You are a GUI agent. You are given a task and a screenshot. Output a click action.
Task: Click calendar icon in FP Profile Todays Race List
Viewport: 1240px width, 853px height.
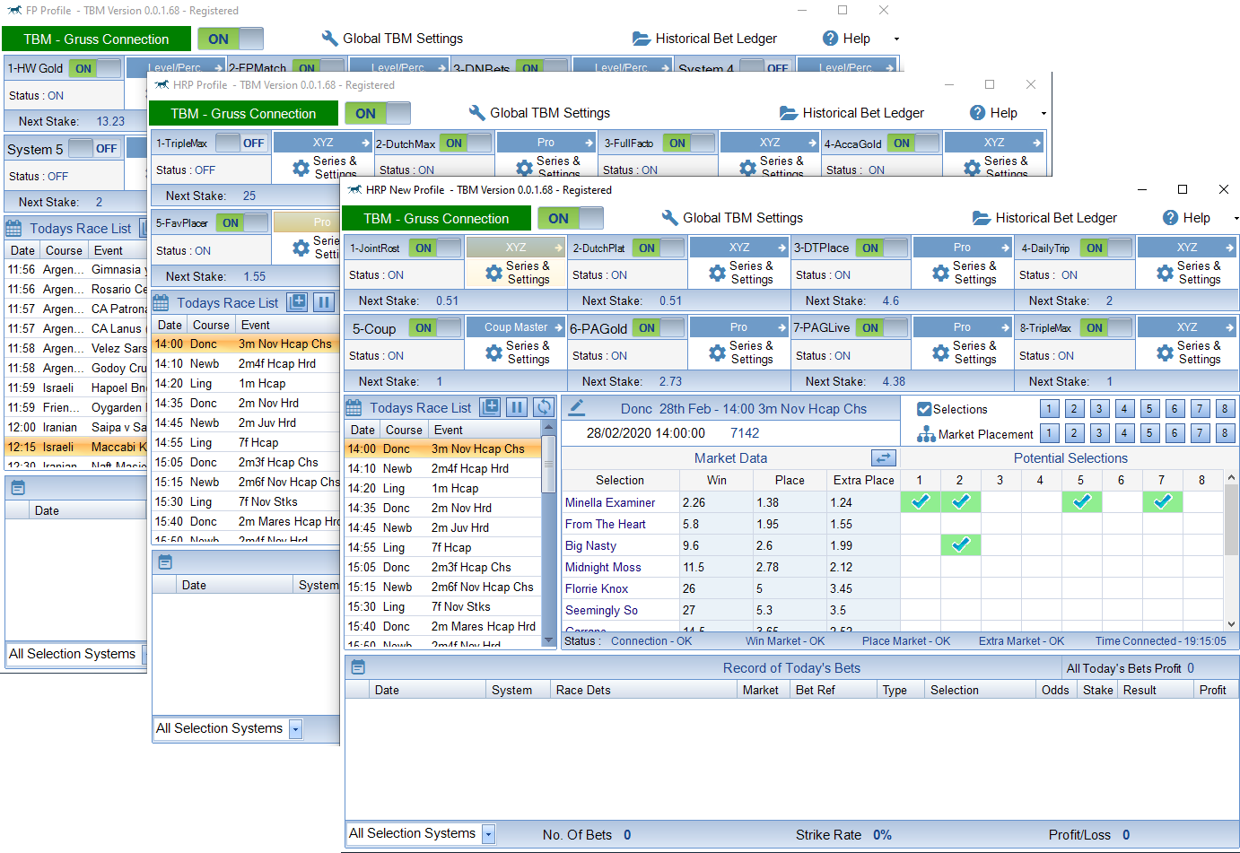pyautogui.click(x=13, y=229)
